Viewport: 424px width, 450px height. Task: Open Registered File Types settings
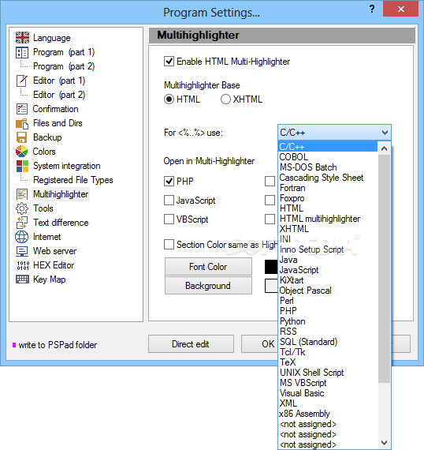point(73,180)
